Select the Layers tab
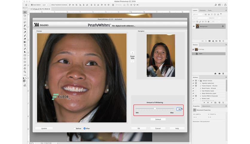The height and width of the screenshot is (144, 250). tap(195, 10)
